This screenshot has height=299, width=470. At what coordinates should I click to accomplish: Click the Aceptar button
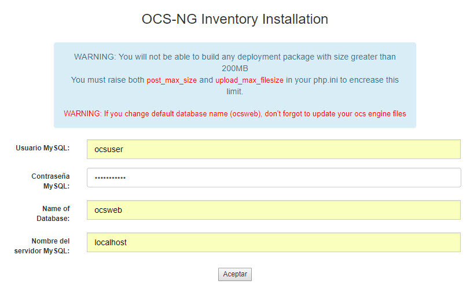(x=234, y=274)
